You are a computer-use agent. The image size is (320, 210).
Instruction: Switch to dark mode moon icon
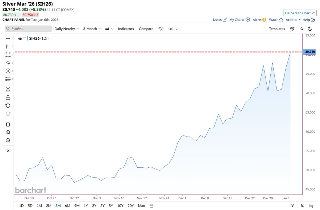pyautogui.click(x=310, y=29)
